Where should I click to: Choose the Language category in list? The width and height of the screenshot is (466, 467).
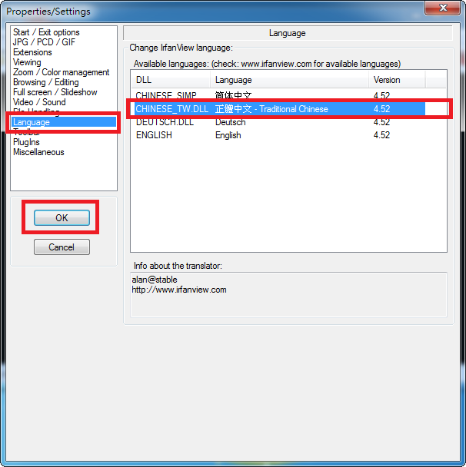click(x=64, y=122)
